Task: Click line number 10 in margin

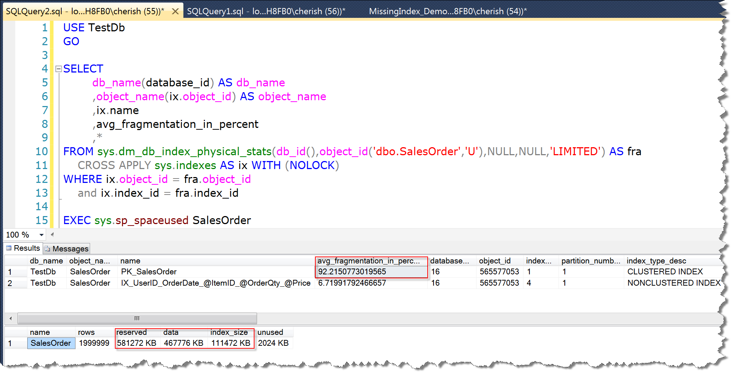Action: tap(42, 152)
